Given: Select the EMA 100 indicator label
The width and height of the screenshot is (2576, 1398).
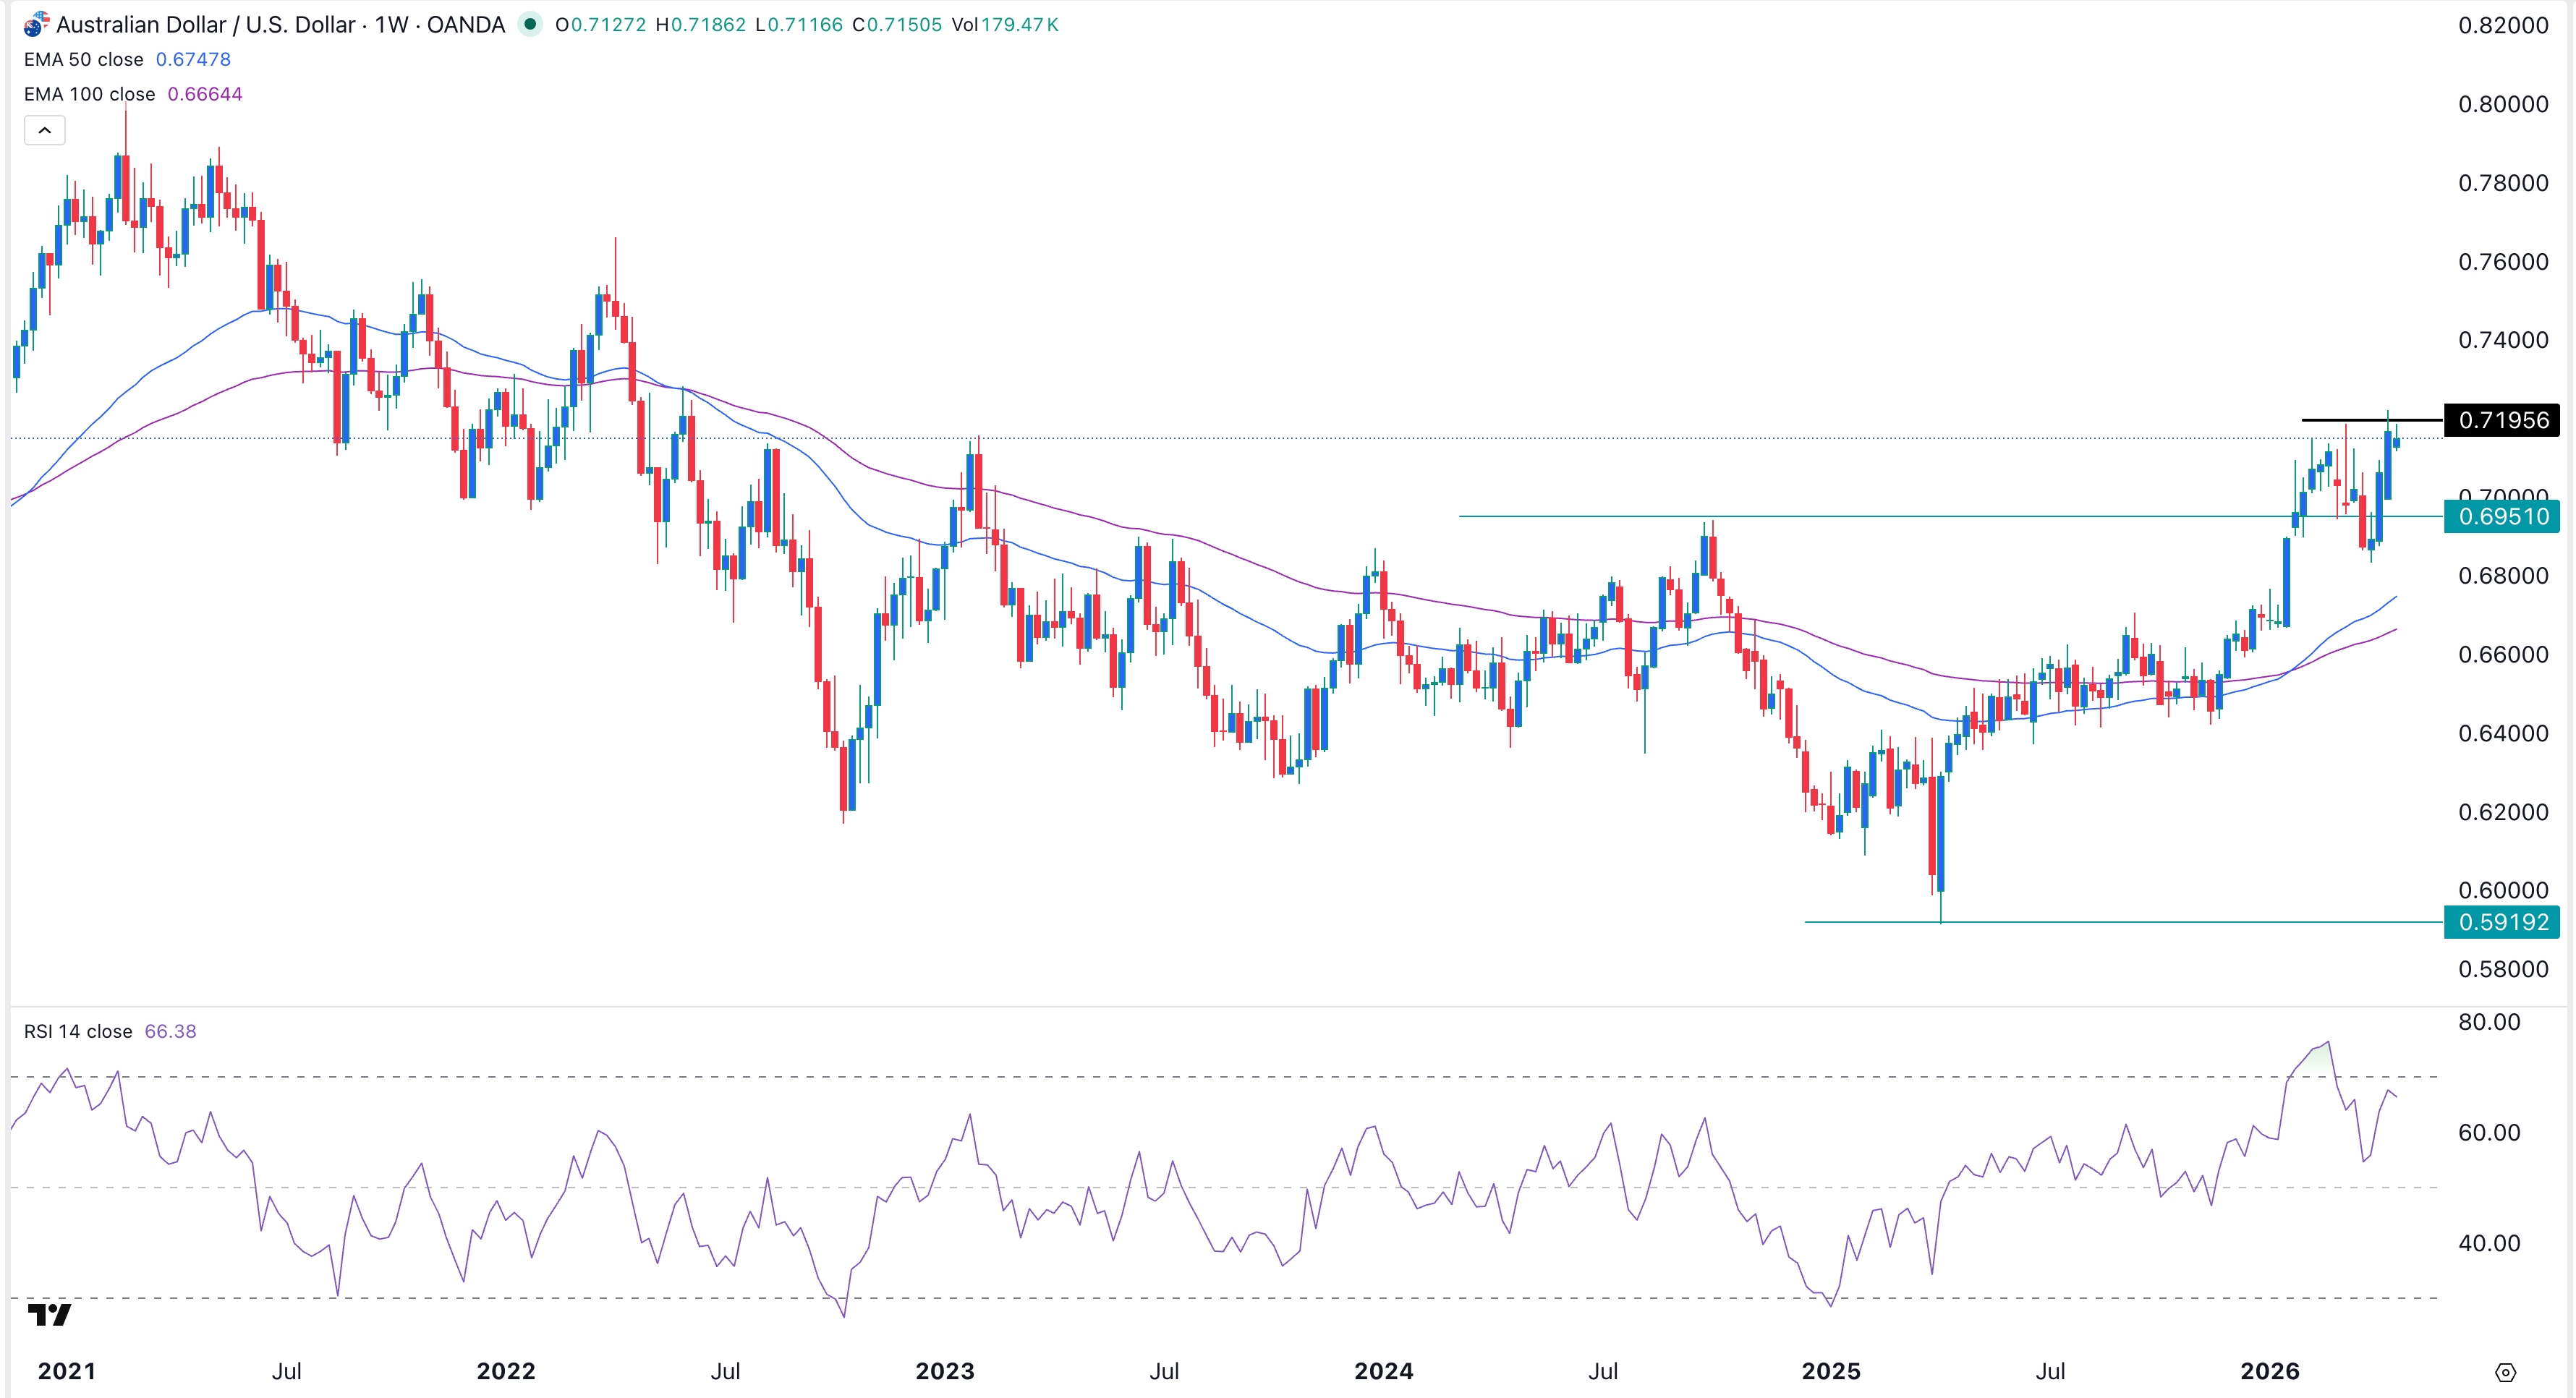Looking at the screenshot, I should pyautogui.click(x=89, y=94).
